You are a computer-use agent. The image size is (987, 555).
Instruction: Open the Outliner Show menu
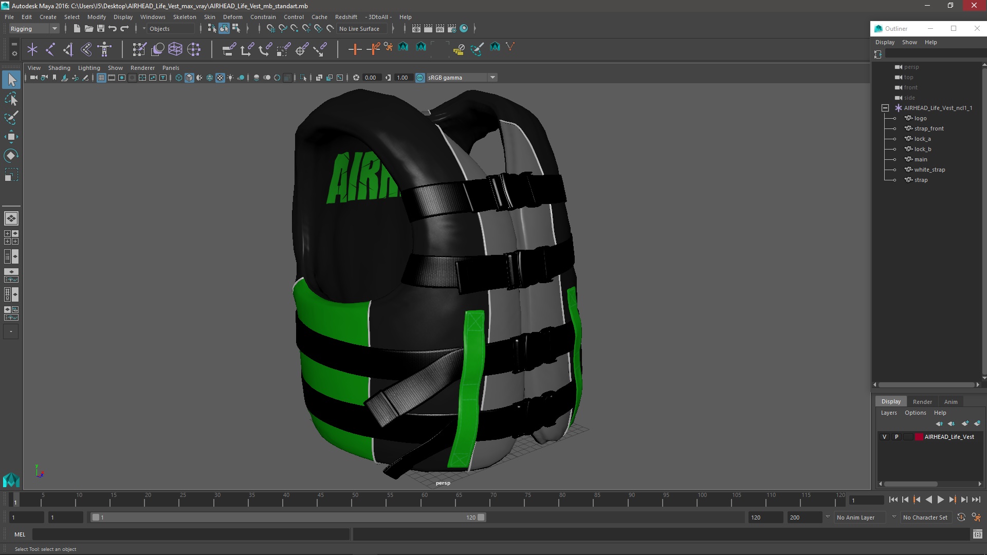(x=909, y=42)
